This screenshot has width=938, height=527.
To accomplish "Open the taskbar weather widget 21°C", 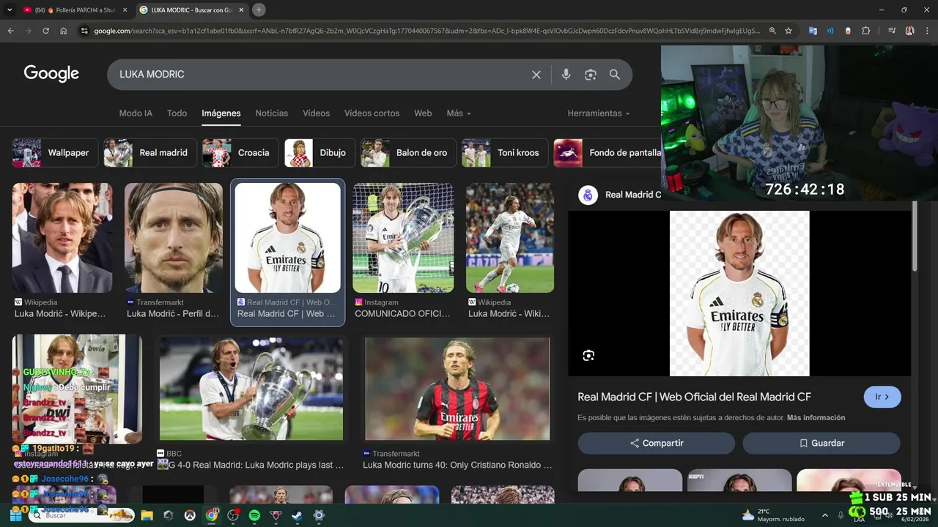I will click(x=773, y=515).
